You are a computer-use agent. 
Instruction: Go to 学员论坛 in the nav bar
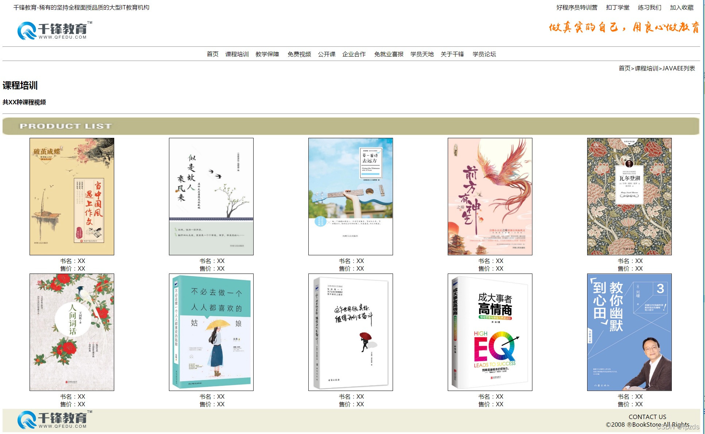(x=484, y=54)
